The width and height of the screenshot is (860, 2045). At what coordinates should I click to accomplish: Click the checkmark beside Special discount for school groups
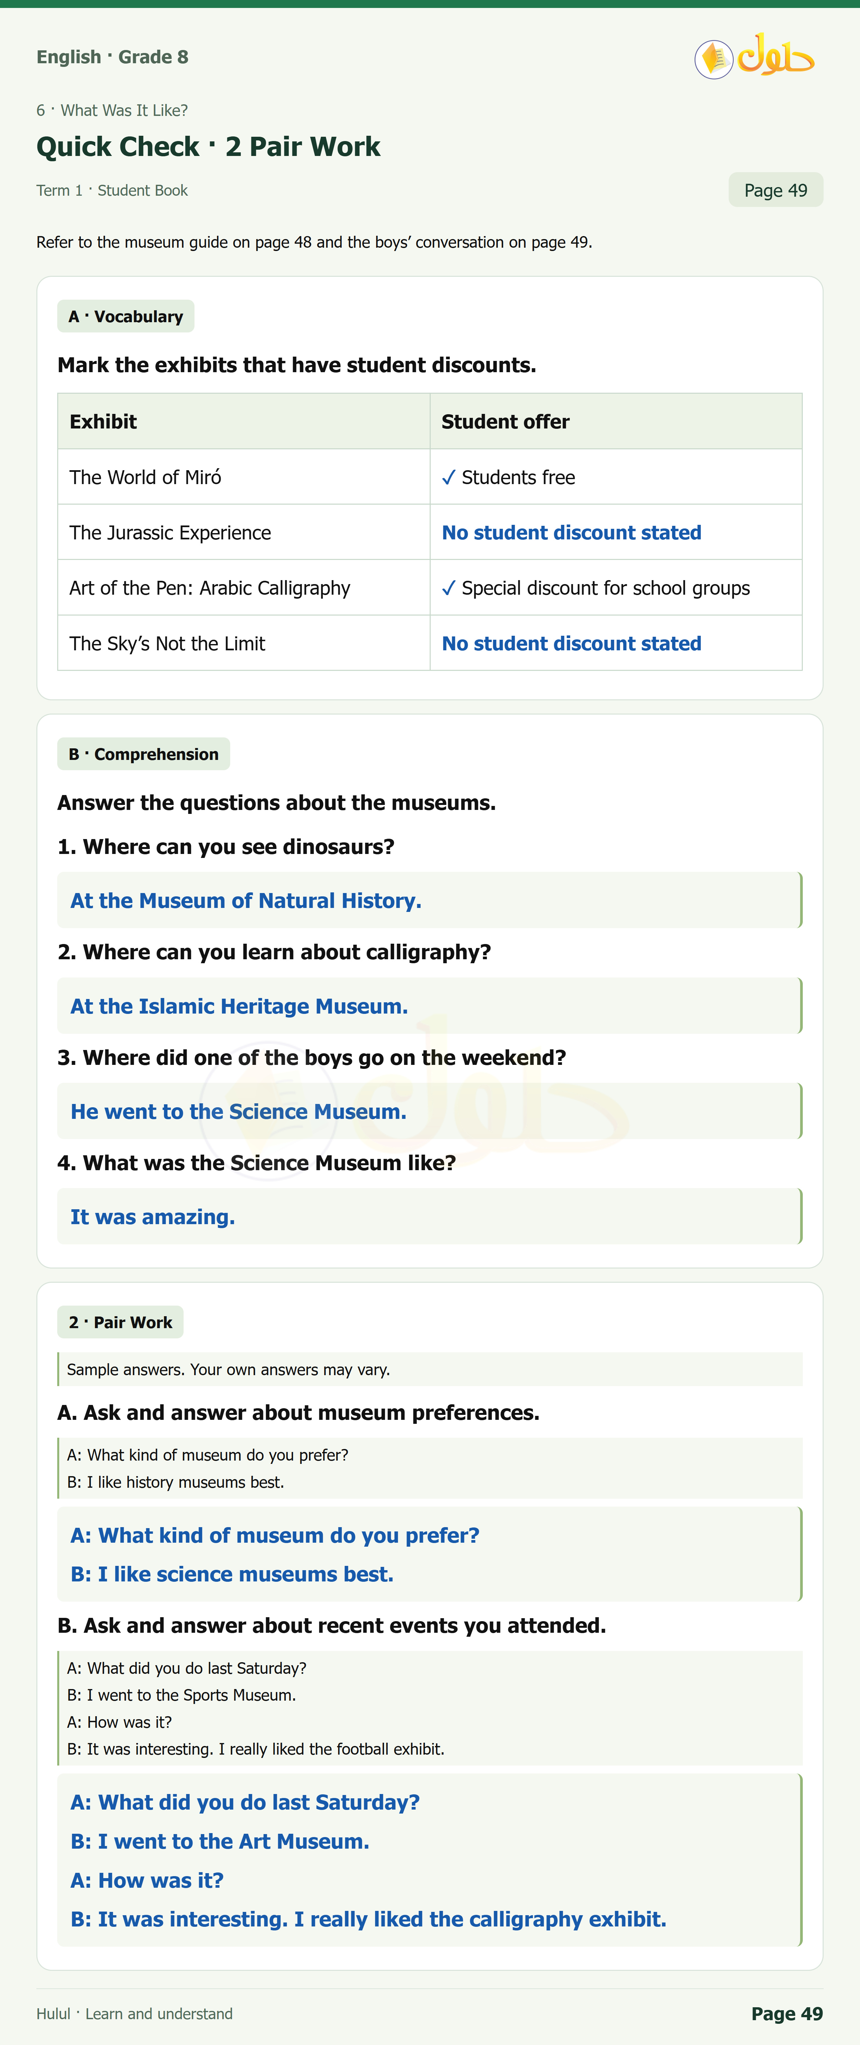point(448,588)
